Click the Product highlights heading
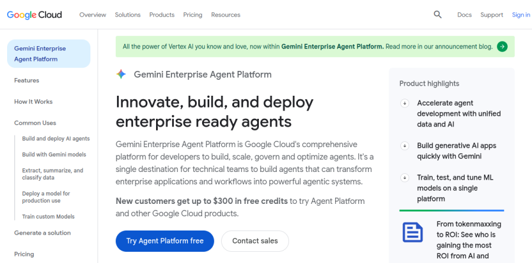The height and width of the screenshot is (263, 532). tap(429, 83)
